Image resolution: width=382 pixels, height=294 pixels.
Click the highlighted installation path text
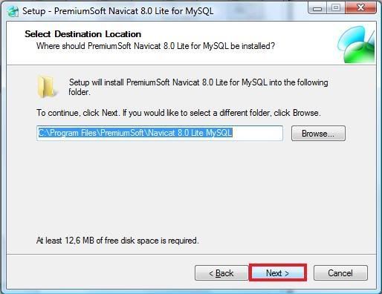point(135,133)
